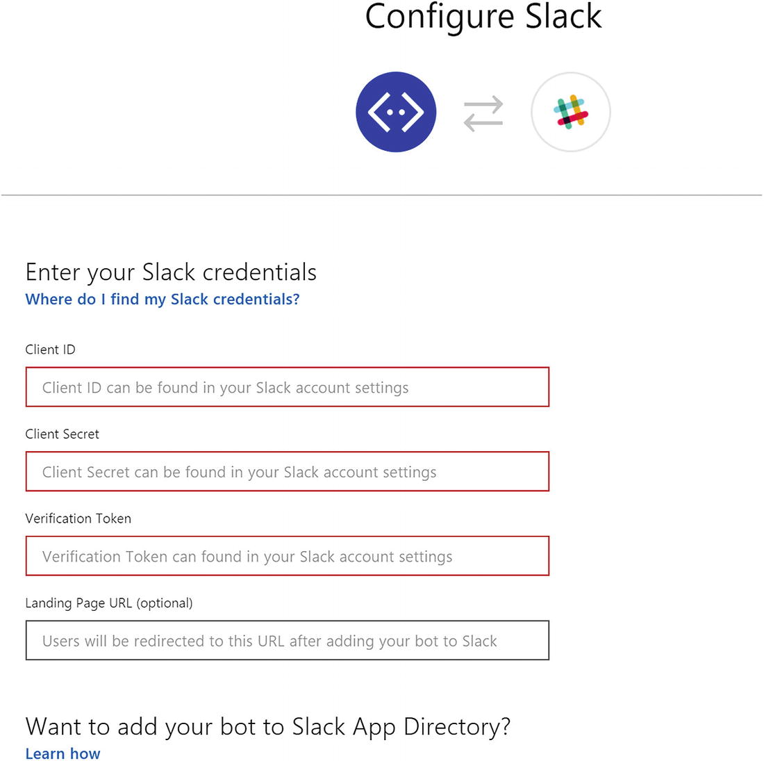Focus the Client ID input field

coord(287,387)
